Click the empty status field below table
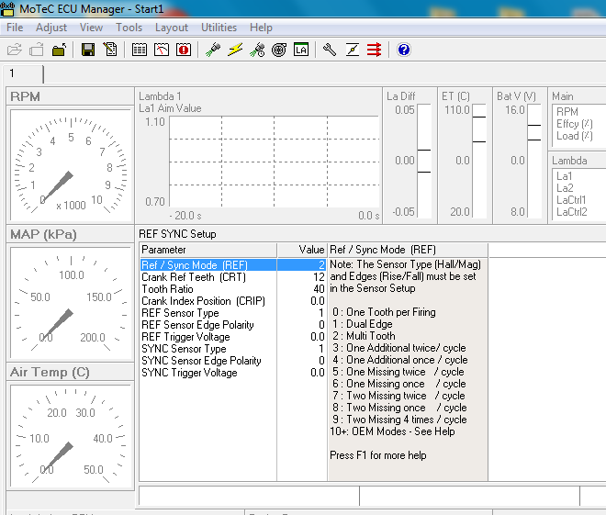Image resolution: width=606 pixels, height=515 pixels. 249,496
